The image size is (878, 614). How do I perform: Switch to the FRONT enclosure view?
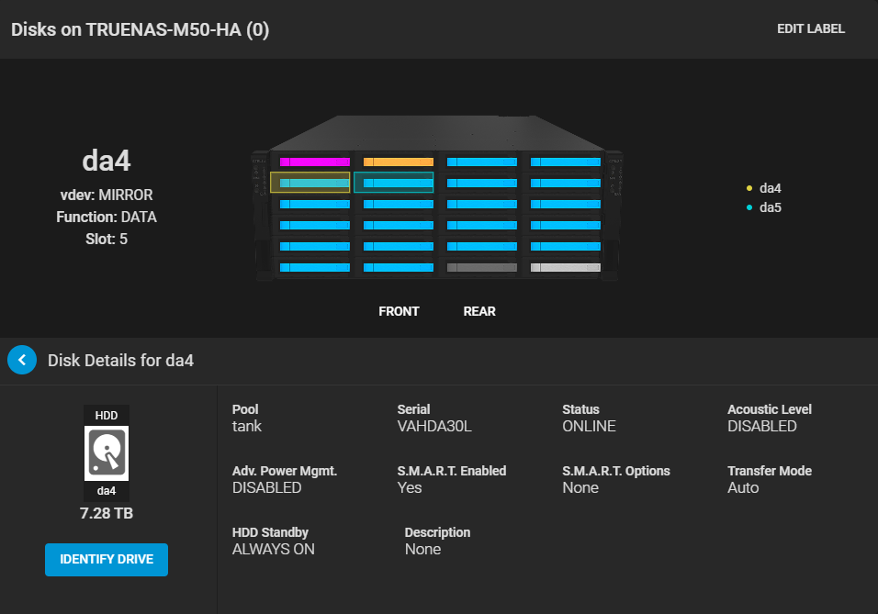(x=399, y=311)
